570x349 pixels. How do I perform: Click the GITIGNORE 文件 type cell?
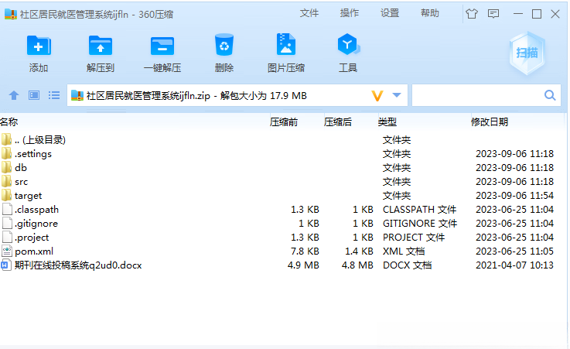(x=420, y=223)
